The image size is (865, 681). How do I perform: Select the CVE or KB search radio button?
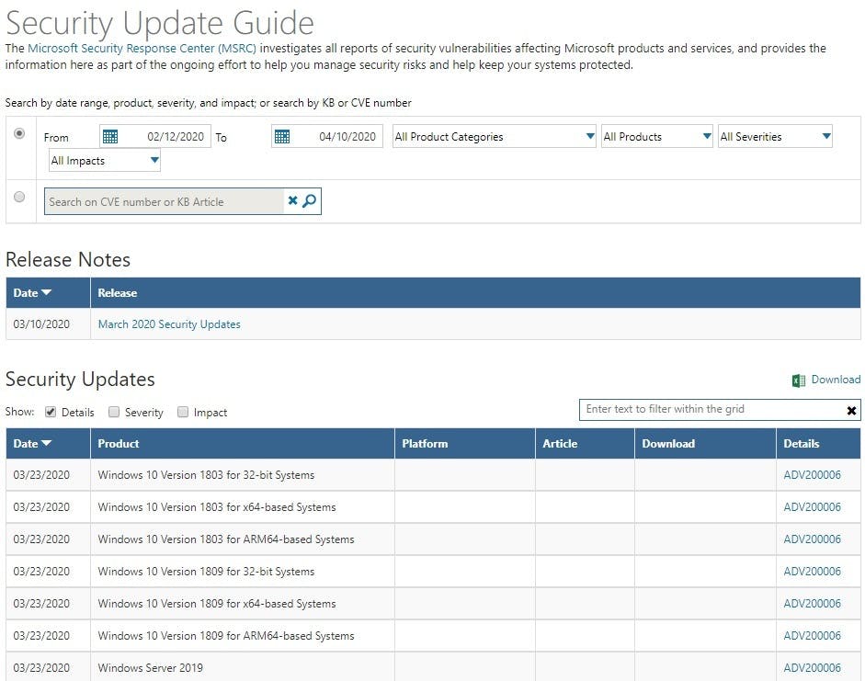pos(19,197)
